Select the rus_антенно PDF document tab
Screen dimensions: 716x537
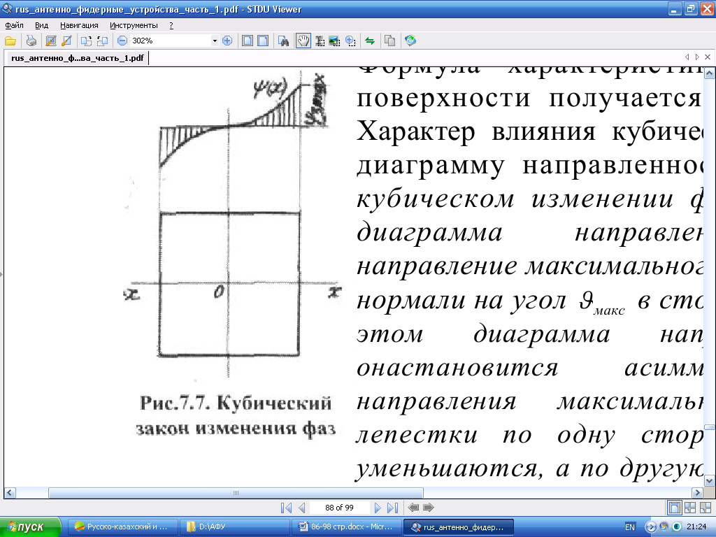click(77, 58)
